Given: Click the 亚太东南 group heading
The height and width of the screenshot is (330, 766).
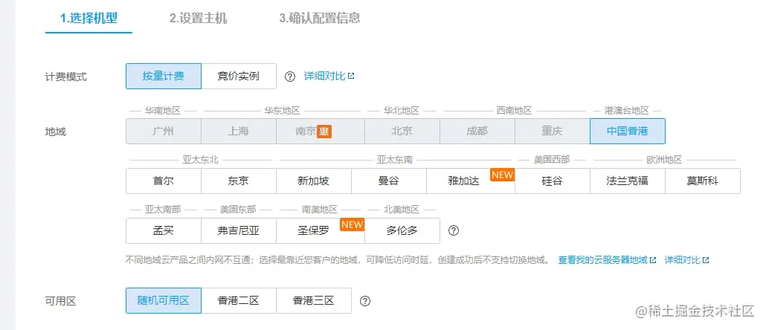Looking at the screenshot, I should click(395, 160).
